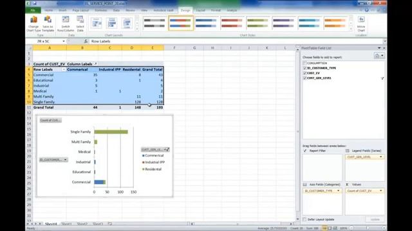Click the zoom in plus icon
412x231 pixels.
(384, 228)
